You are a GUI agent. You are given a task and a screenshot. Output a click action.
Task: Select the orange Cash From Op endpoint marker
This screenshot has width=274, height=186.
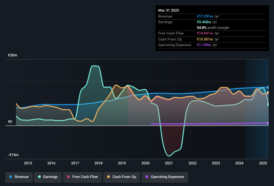[x=268, y=92]
